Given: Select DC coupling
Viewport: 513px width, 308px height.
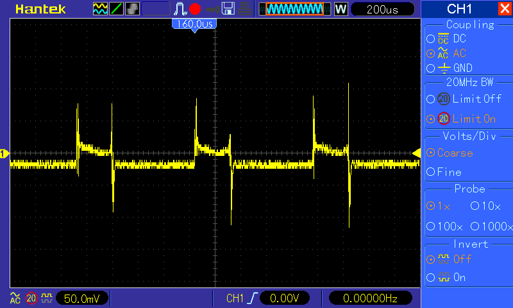Looking at the screenshot, I should pyautogui.click(x=446, y=38).
